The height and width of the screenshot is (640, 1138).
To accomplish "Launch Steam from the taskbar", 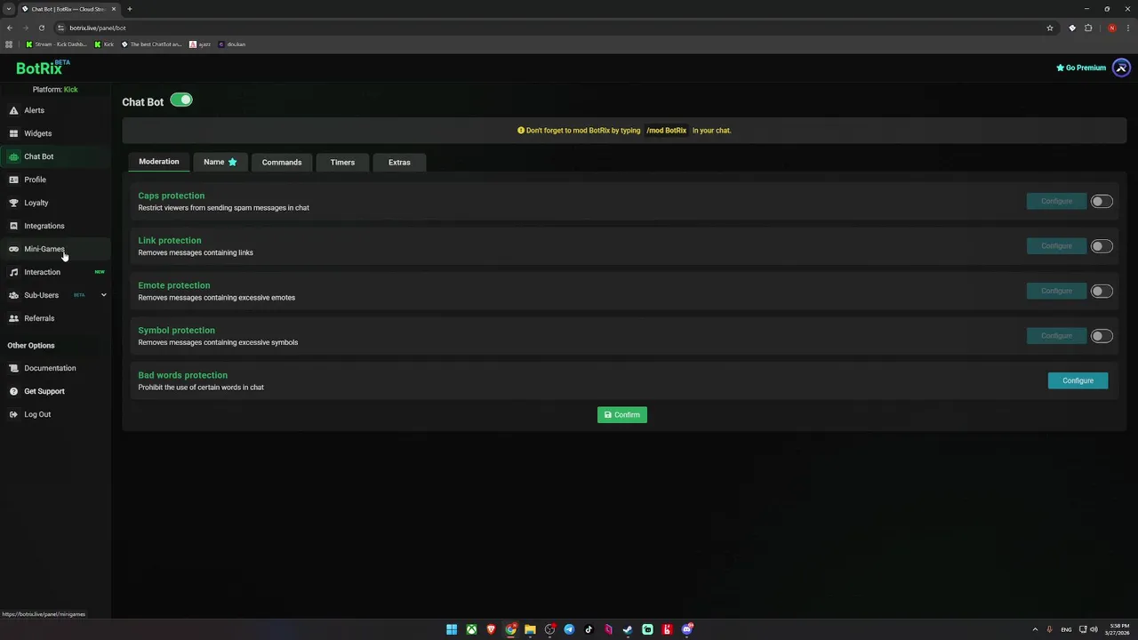I will pyautogui.click(x=628, y=629).
